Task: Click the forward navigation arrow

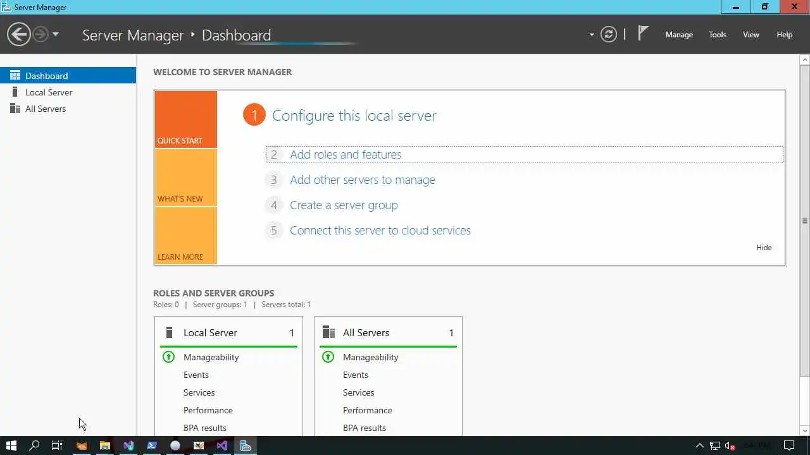Action: (x=40, y=34)
